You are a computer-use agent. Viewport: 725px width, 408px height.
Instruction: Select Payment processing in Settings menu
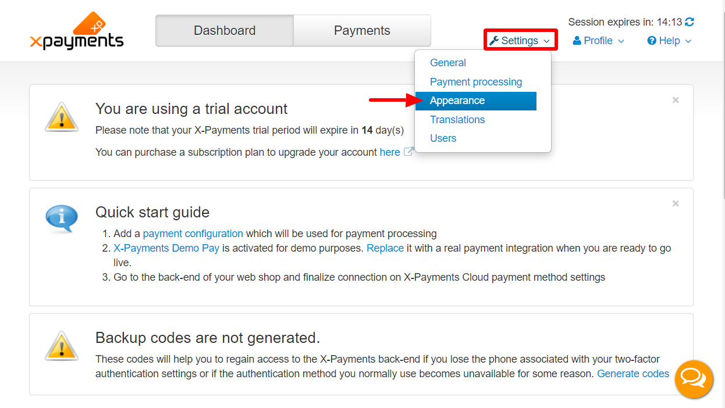[x=476, y=82]
